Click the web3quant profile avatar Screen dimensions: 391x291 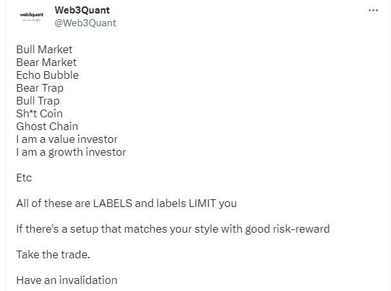point(31,17)
